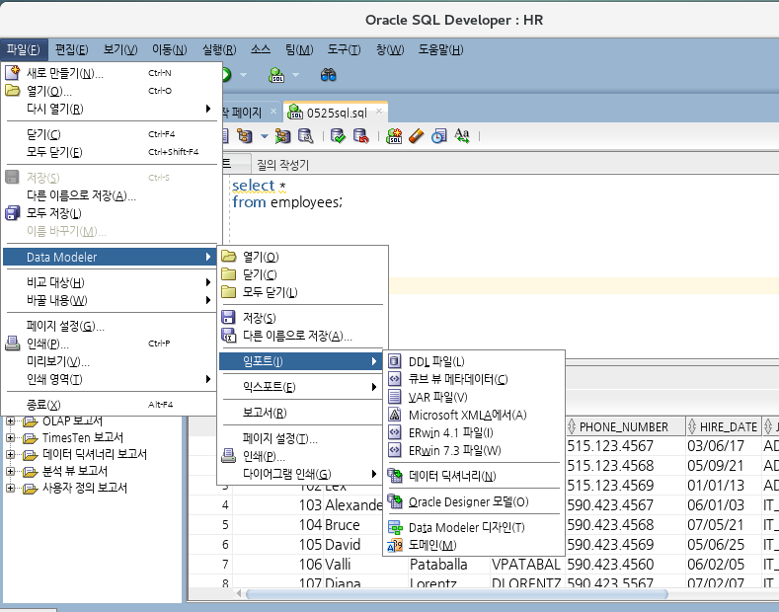779x612 pixels.
Task: Select 데이터 딕셔너리(N) import option
Action: (x=474, y=477)
